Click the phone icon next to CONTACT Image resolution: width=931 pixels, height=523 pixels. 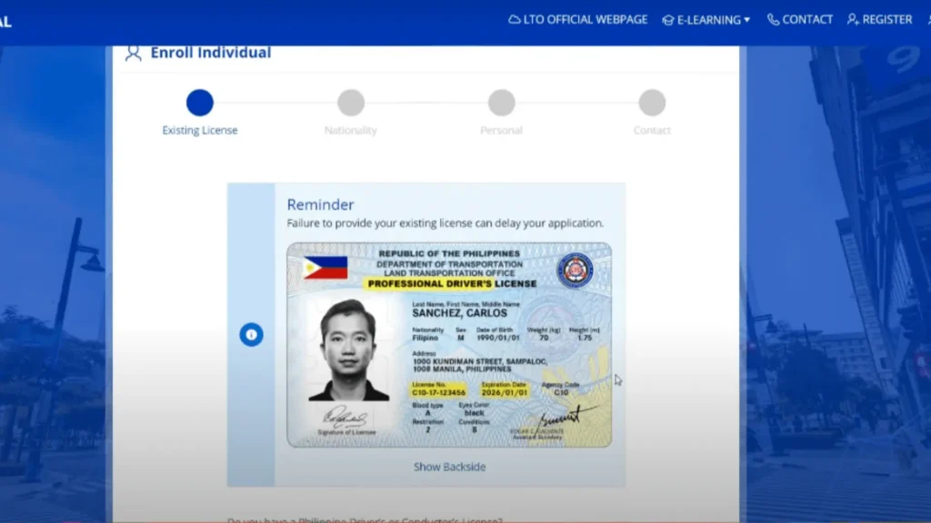pyautogui.click(x=774, y=19)
